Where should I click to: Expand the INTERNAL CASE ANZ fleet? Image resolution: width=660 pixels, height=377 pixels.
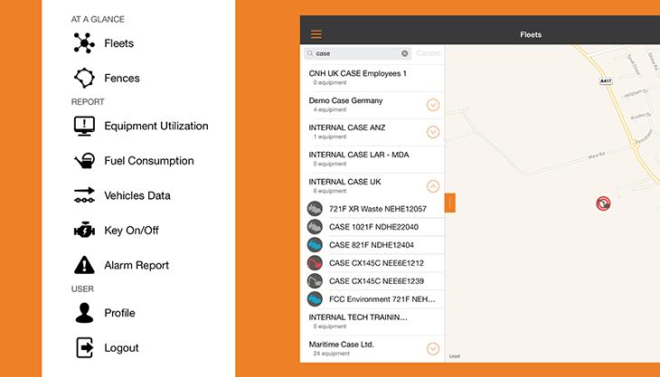(x=433, y=132)
